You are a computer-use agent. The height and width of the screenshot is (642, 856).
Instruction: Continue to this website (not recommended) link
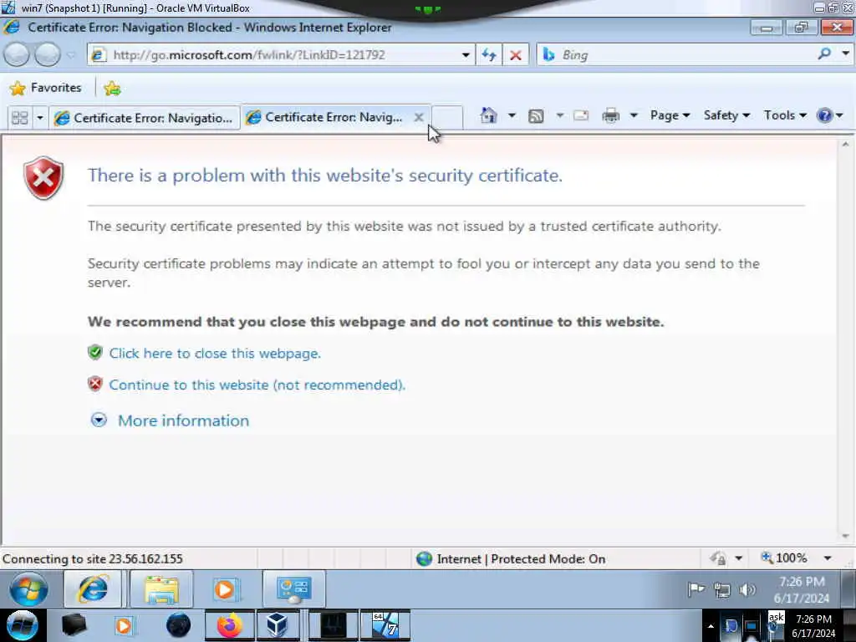pyautogui.click(x=257, y=385)
